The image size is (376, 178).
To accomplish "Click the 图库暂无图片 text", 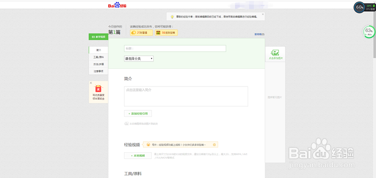I will pos(275,97).
